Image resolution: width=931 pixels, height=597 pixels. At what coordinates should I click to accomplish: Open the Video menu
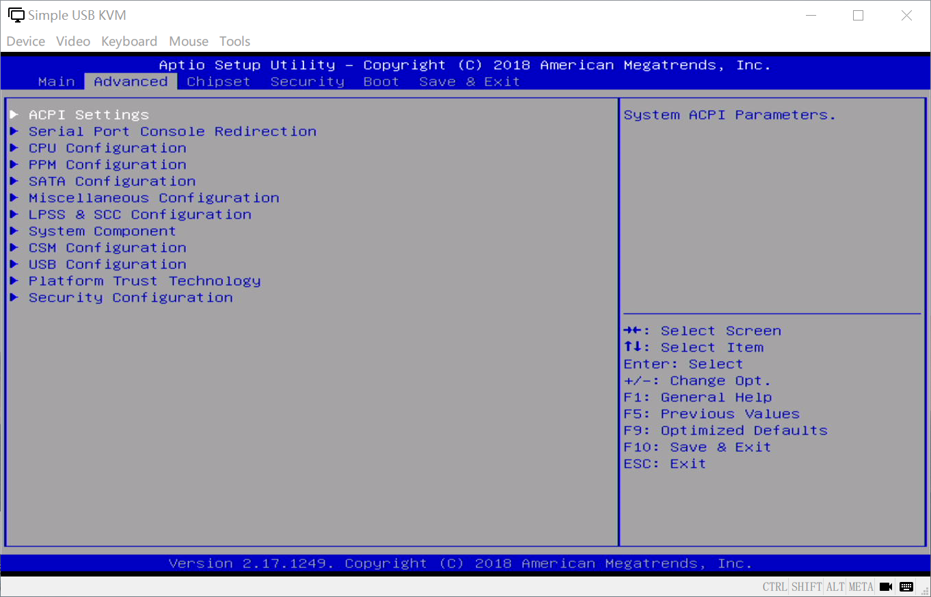pyautogui.click(x=73, y=41)
